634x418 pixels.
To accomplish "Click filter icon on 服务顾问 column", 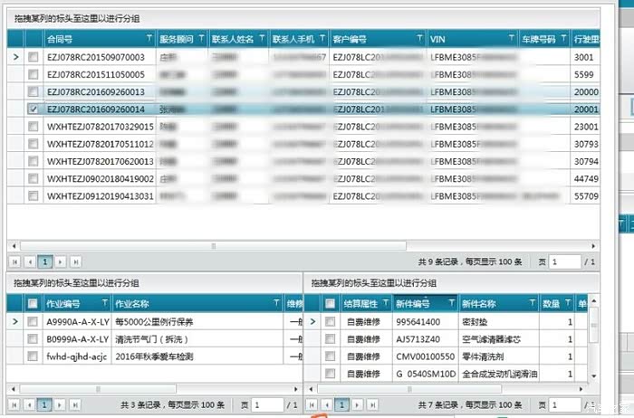I will [x=201, y=39].
